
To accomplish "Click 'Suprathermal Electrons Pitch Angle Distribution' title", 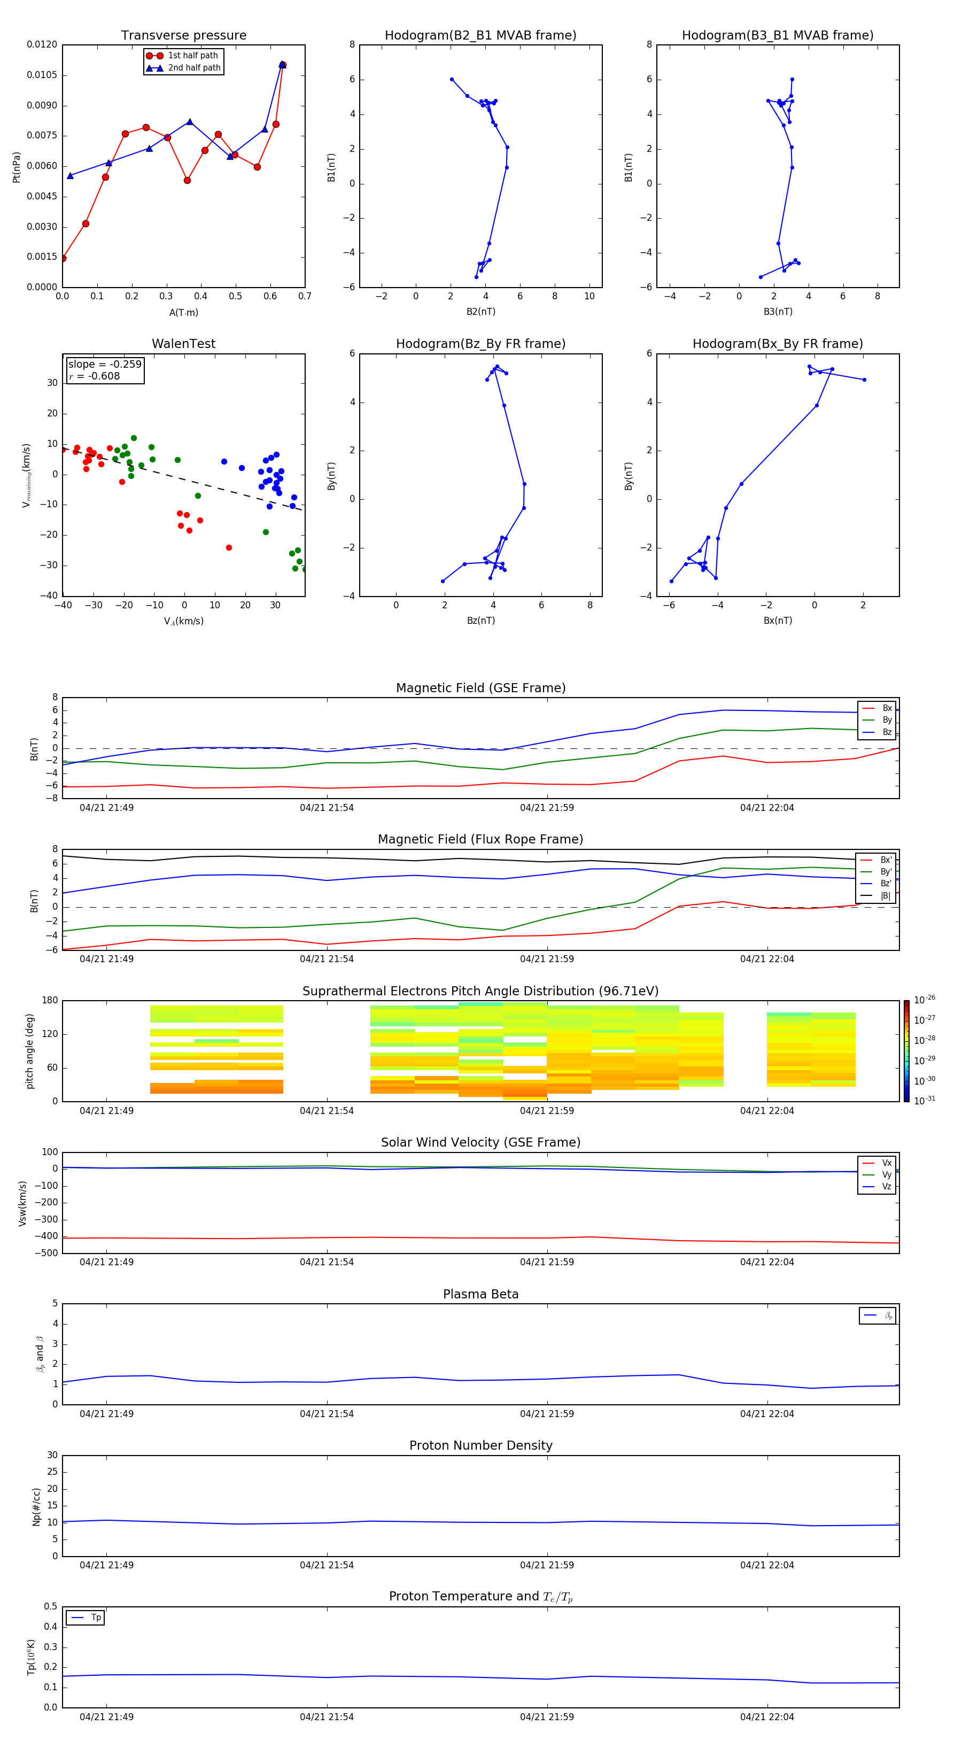I will [x=480, y=991].
